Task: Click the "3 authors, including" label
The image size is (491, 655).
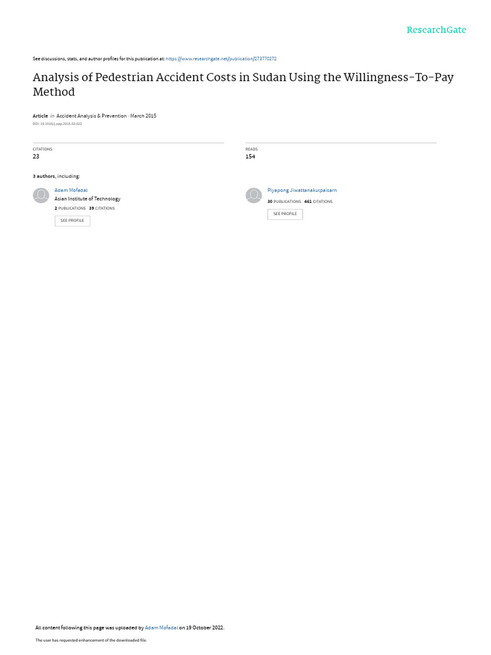Action: click(56, 177)
